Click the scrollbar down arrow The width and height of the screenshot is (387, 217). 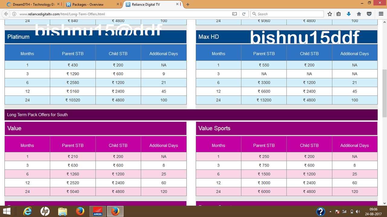(385, 203)
